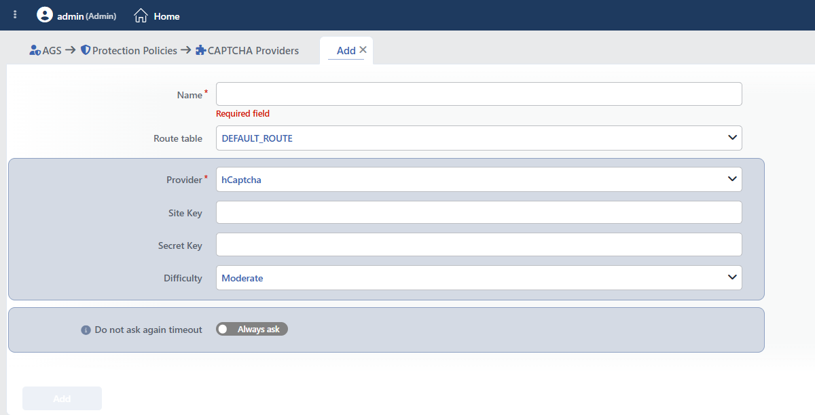Image resolution: width=815 pixels, height=415 pixels.
Task: Focus the Secret Key input field
Action: [x=479, y=244]
